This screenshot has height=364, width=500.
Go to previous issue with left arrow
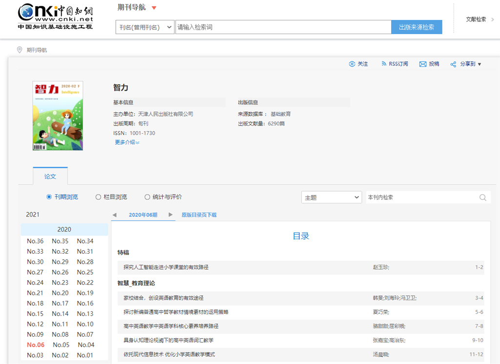[115, 215]
